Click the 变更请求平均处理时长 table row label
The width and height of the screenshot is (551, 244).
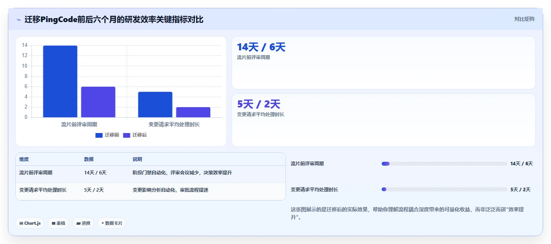[43, 190]
